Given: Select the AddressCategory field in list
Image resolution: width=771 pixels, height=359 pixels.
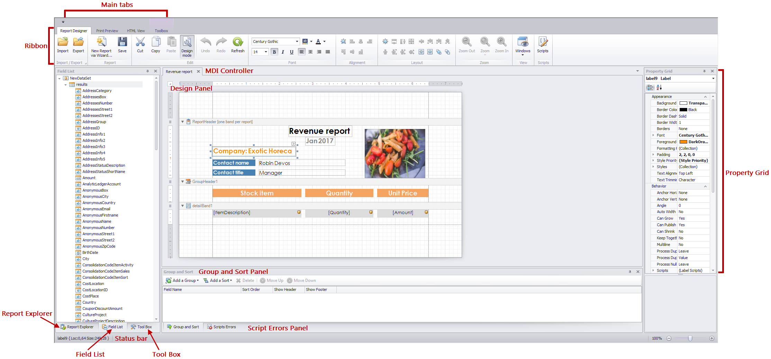Looking at the screenshot, I should tap(97, 91).
